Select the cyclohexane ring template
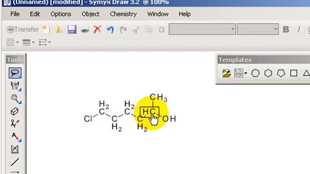310x174 pixels. point(268,73)
